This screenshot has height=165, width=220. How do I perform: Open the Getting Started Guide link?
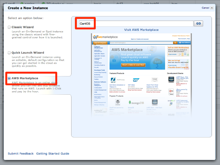52,154
